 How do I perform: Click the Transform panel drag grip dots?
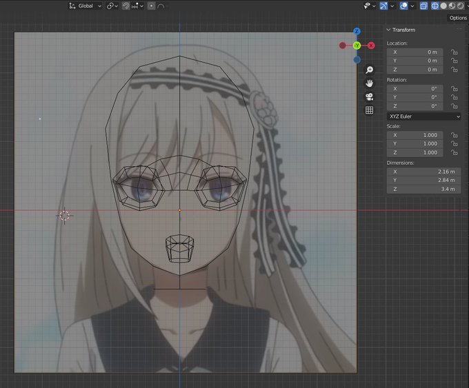point(459,30)
